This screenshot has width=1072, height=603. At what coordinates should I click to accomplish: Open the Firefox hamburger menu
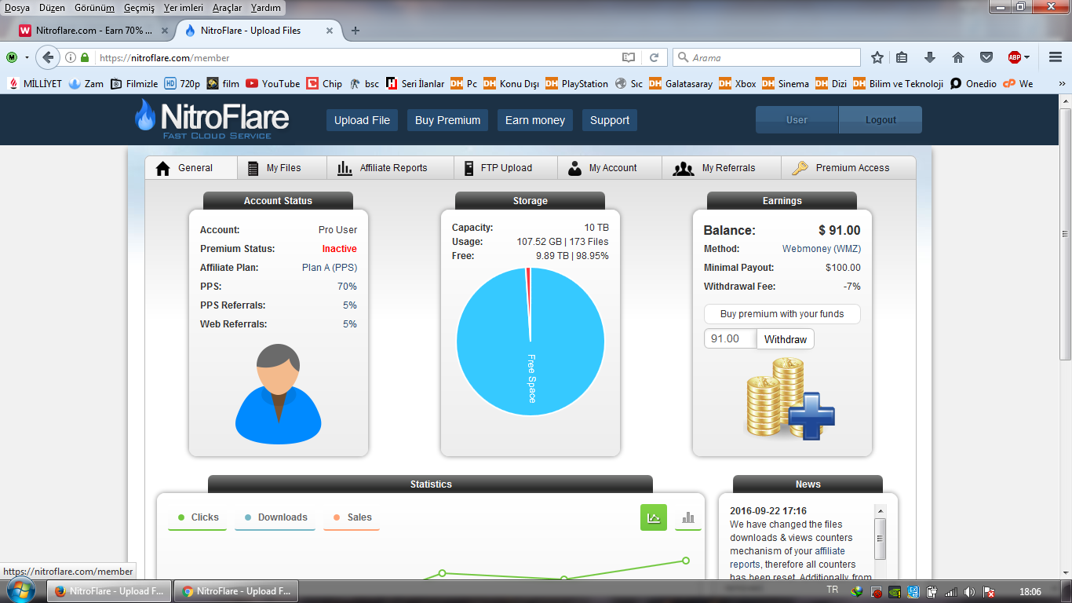[1056, 57]
